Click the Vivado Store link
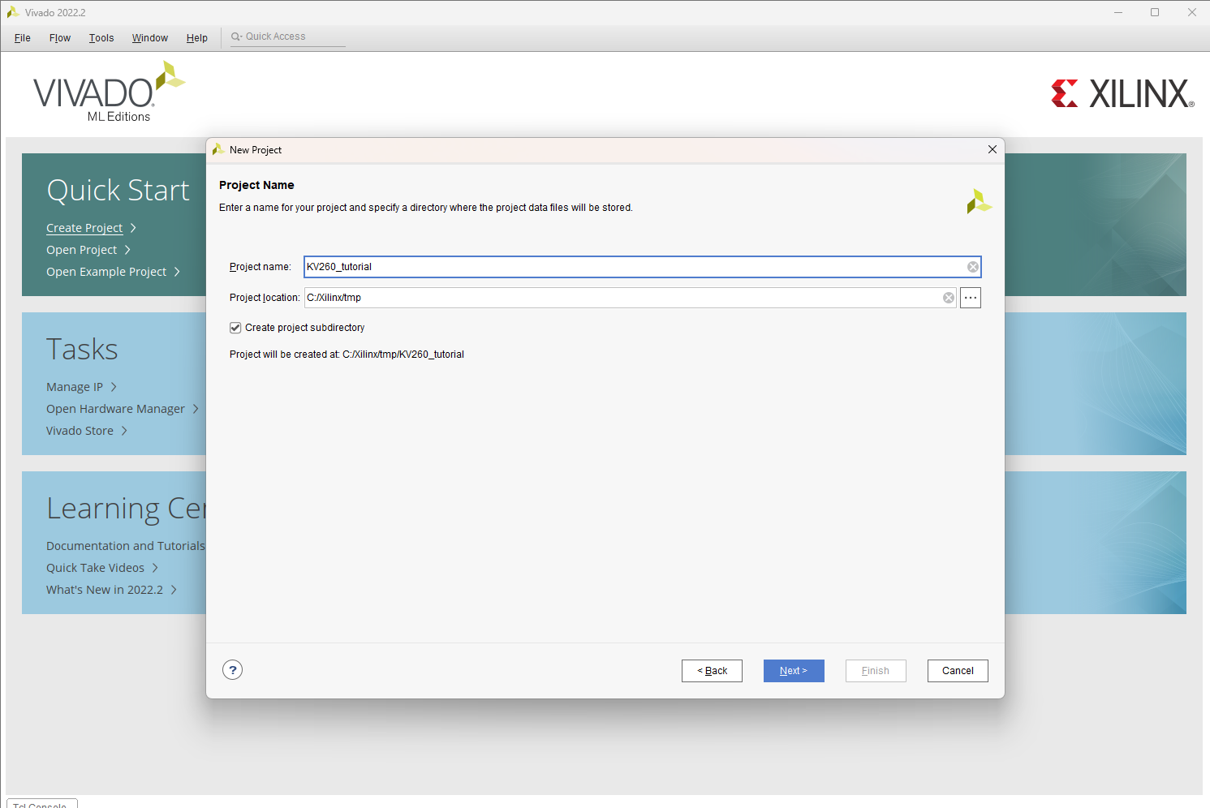The image size is (1210, 808). [80, 431]
